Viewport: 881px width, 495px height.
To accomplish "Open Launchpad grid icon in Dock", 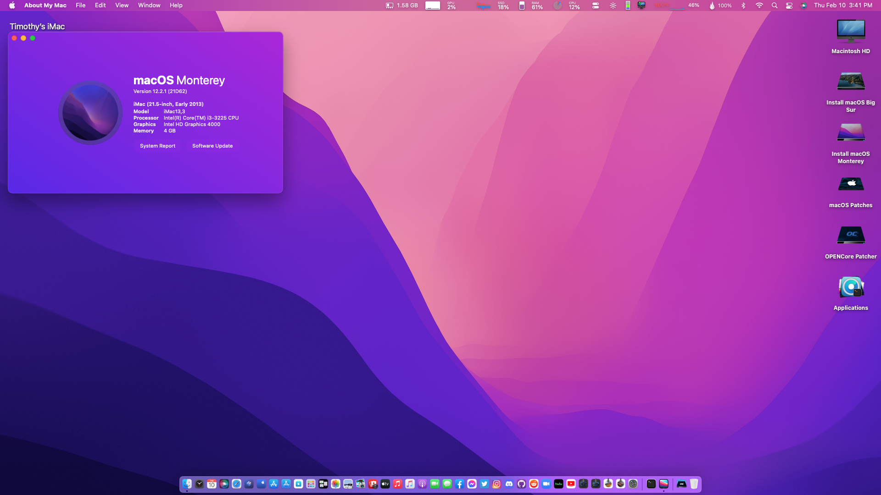I will click(x=311, y=484).
